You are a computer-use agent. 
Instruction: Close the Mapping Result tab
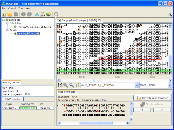tap(59, 20)
